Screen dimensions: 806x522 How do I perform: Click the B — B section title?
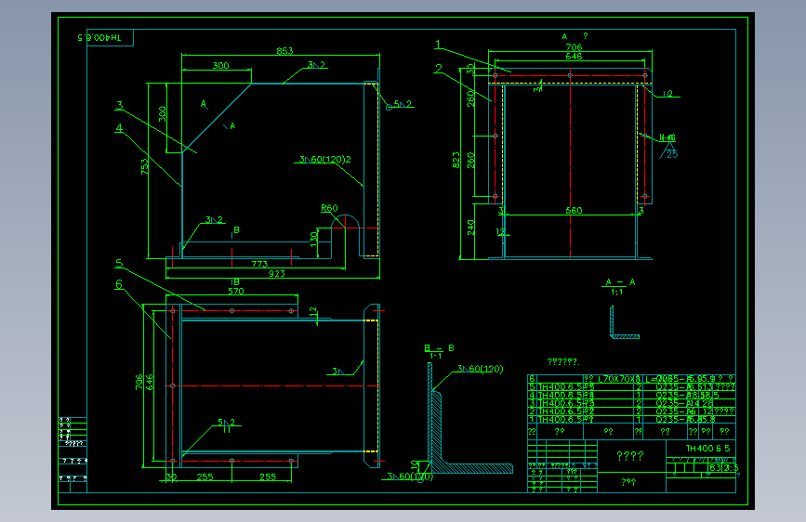(x=439, y=348)
